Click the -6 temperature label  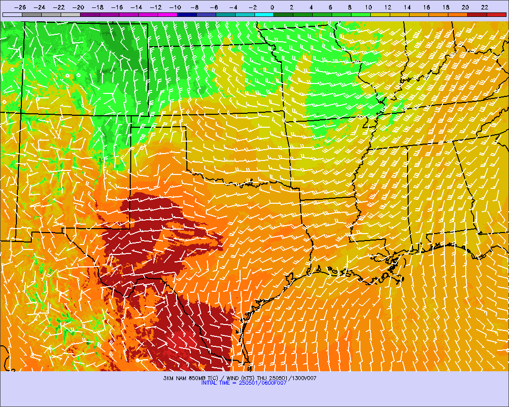click(x=214, y=7)
